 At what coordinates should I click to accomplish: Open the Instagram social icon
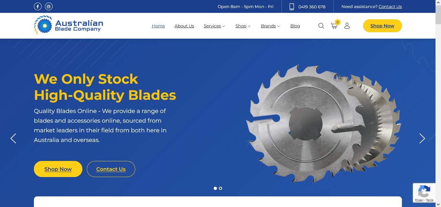point(49,6)
